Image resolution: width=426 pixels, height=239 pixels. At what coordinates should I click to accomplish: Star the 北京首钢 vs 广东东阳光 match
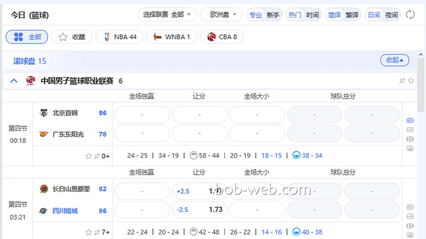point(89,156)
